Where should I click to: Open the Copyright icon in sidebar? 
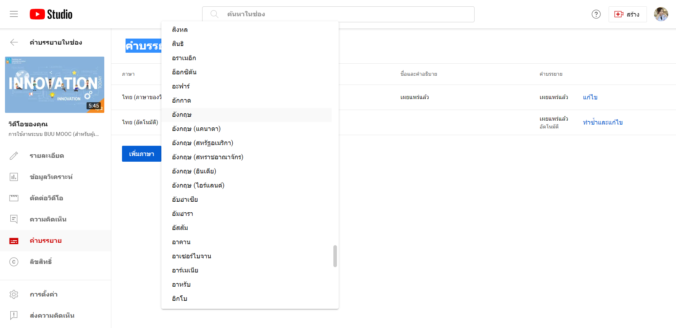pyautogui.click(x=14, y=262)
